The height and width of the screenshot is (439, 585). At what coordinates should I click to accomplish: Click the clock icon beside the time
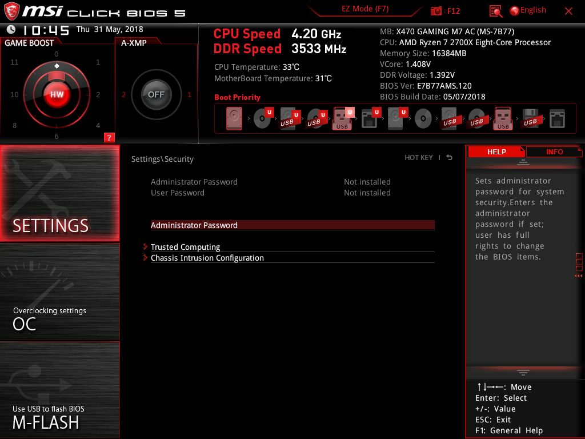[11, 29]
